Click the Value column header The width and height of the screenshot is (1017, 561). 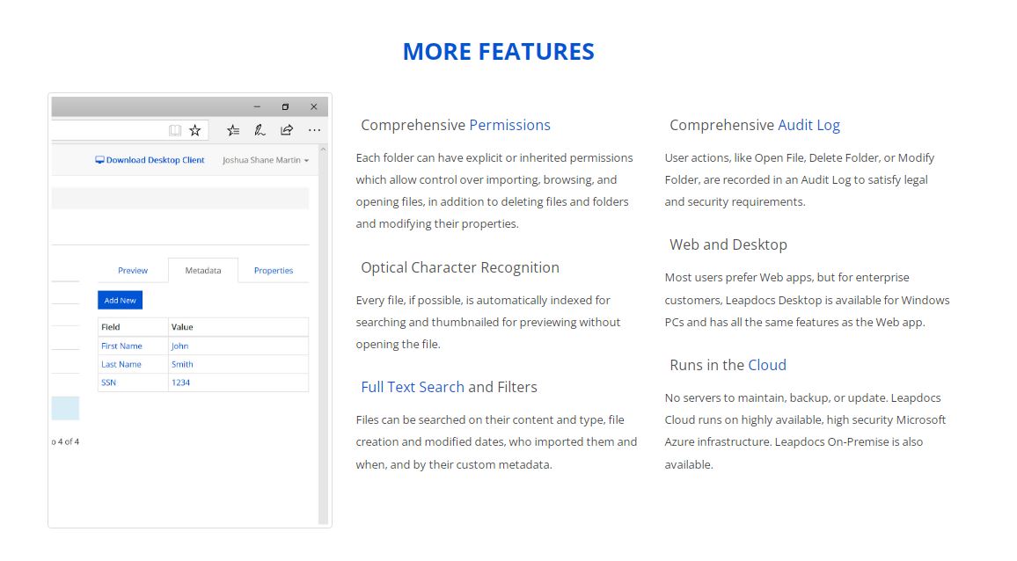pyautogui.click(x=238, y=327)
